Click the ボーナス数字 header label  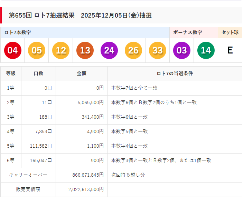[187, 32]
